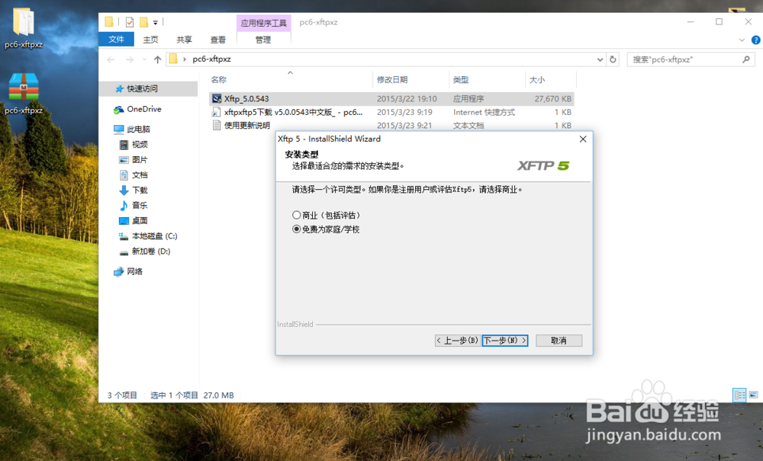Click the Properties quick access toolbar icon
Viewport: 763px width, 461px height.
[130, 22]
